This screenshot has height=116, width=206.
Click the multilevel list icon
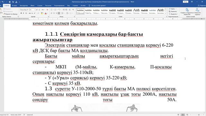click(59, 10)
